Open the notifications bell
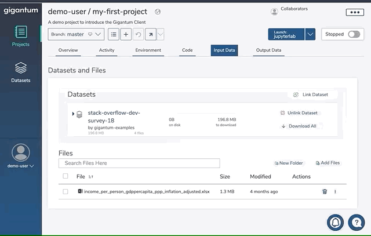This screenshot has width=371, height=236. [335, 223]
